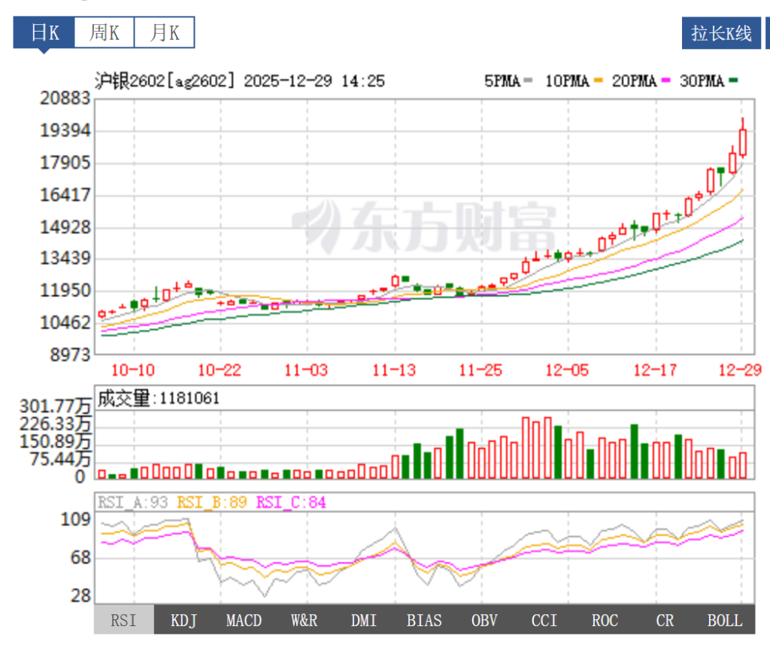
Task: Select the ROC indicator tab
Action: click(605, 620)
